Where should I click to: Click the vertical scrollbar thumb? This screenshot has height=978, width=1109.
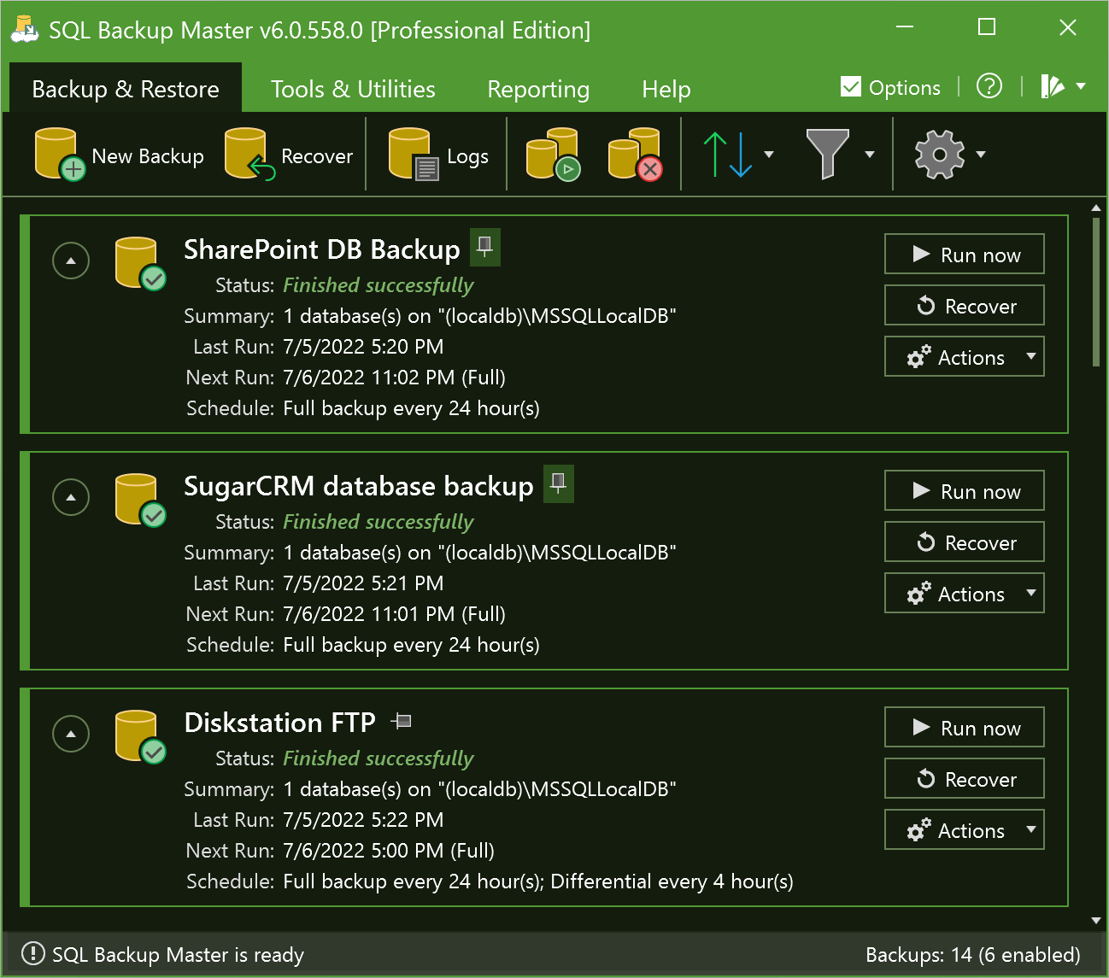click(1096, 292)
